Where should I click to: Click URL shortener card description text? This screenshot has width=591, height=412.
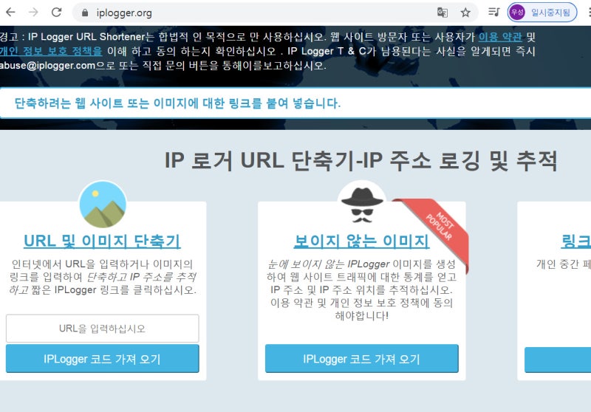tap(103, 277)
